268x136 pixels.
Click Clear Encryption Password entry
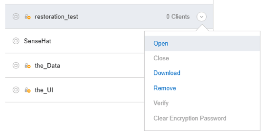tap(190, 118)
